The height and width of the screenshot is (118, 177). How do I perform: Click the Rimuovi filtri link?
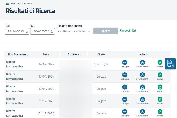[x=128, y=31]
